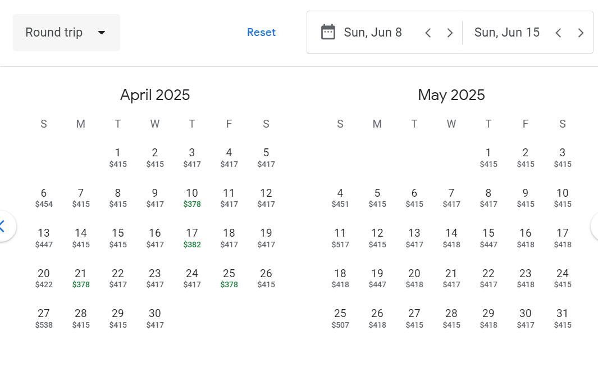Select May 25 with $507 fare
The image size is (598, 371).
tap(340, 318)
